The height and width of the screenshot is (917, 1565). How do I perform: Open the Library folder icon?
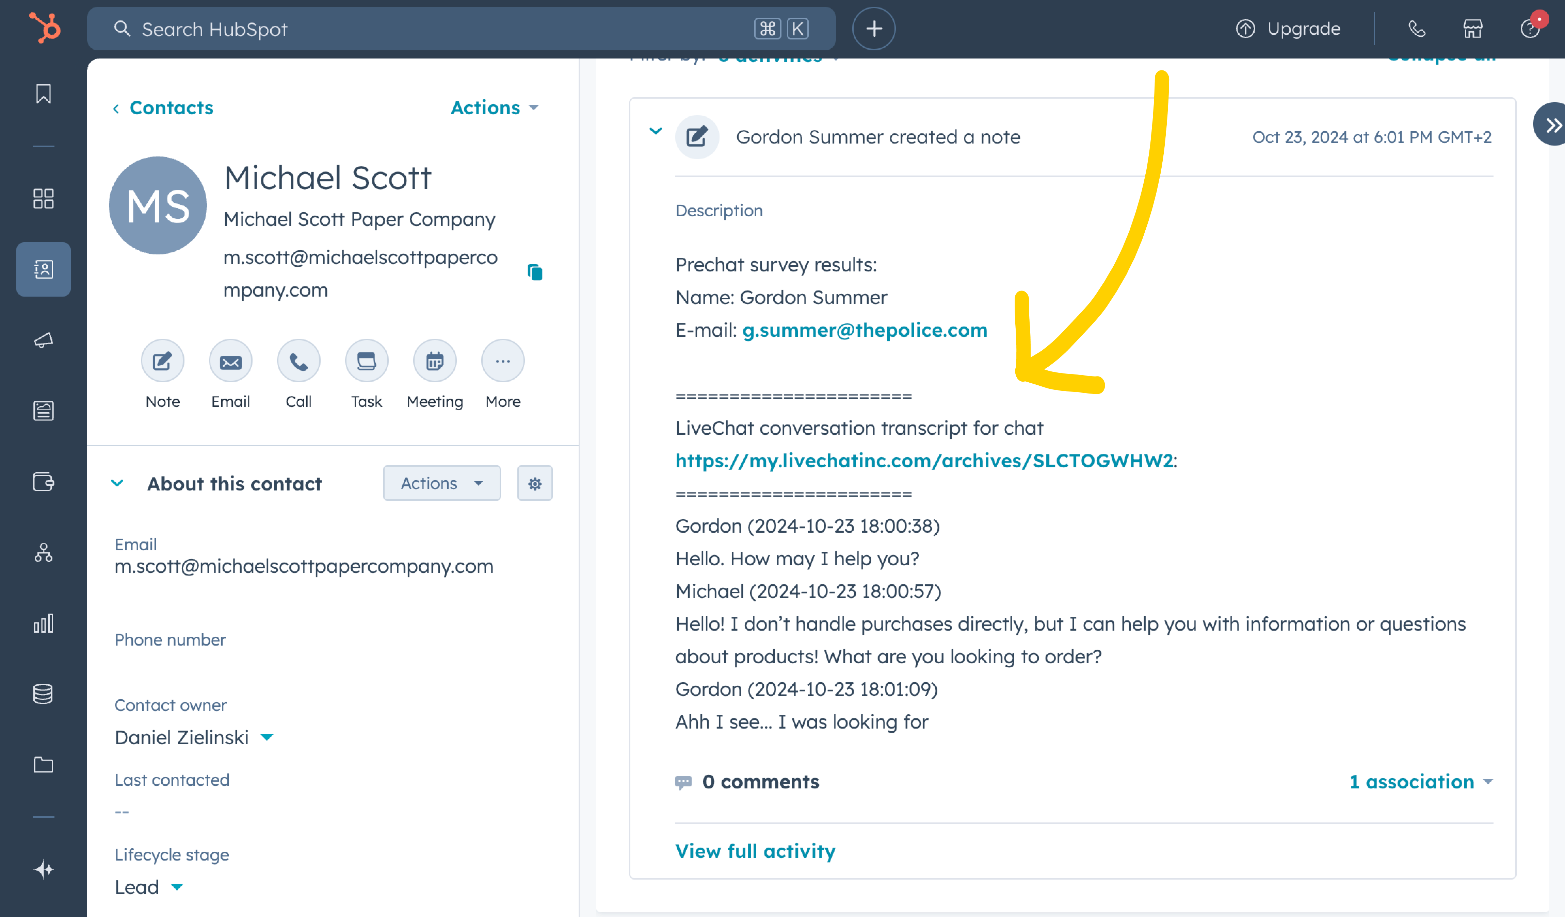44,764
